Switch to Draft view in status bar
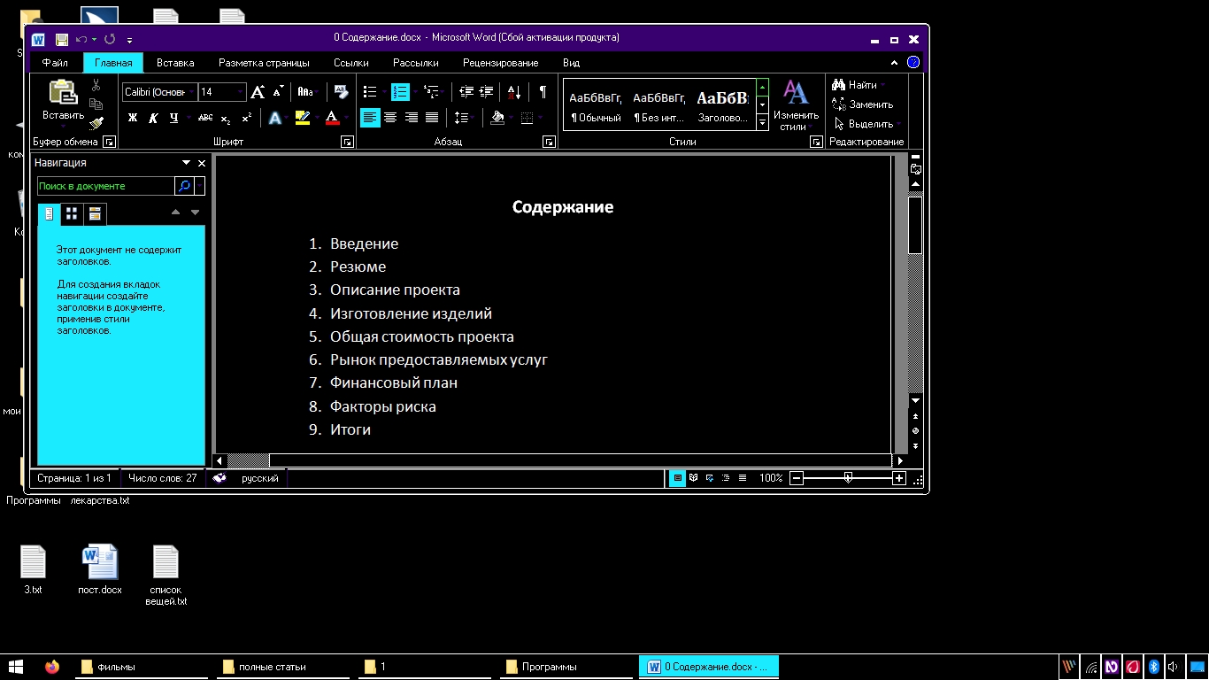Image resolution: width=1209 pixels, height=680 pixels. coord(743,478)
